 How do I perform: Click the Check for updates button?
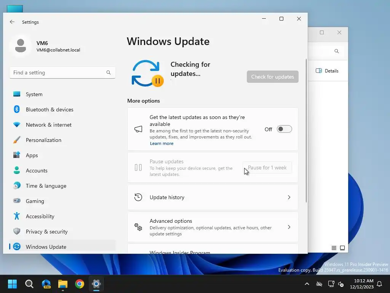click(x=272, y=77)
